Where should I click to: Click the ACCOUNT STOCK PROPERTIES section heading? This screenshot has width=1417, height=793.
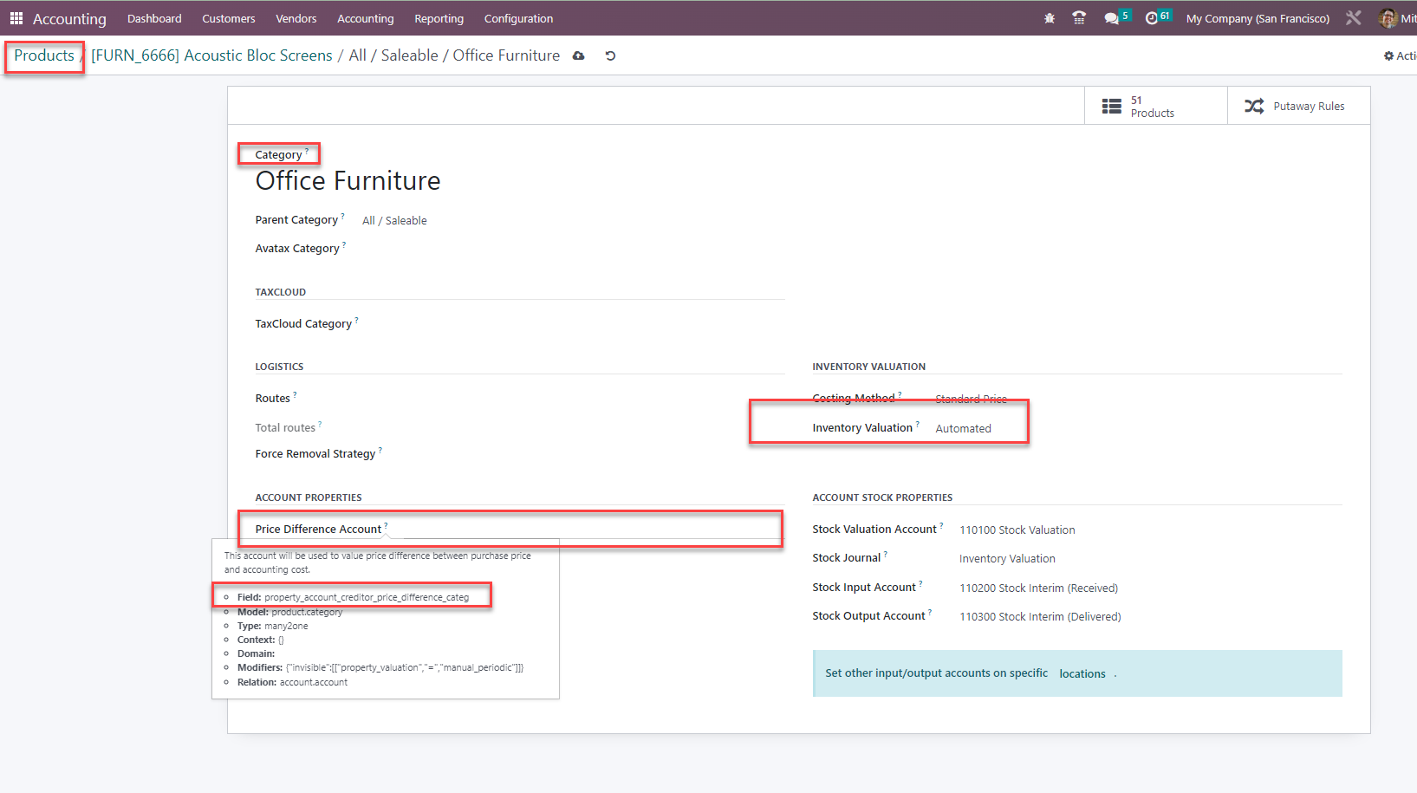pyautogui.click(x=882, y=497)
